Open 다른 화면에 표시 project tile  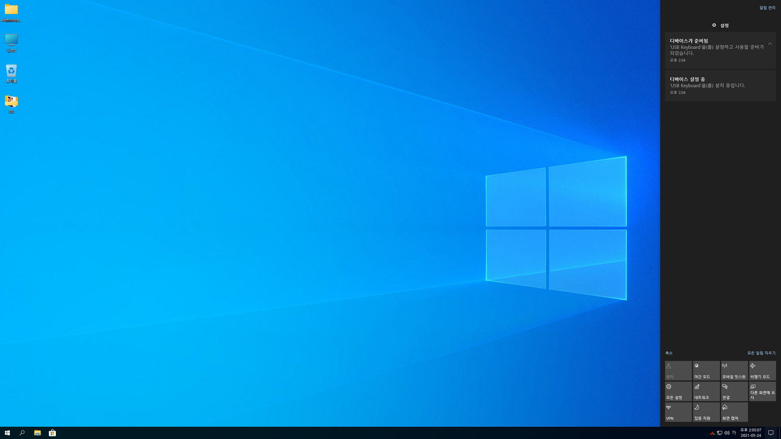click(x=762, y=392)
